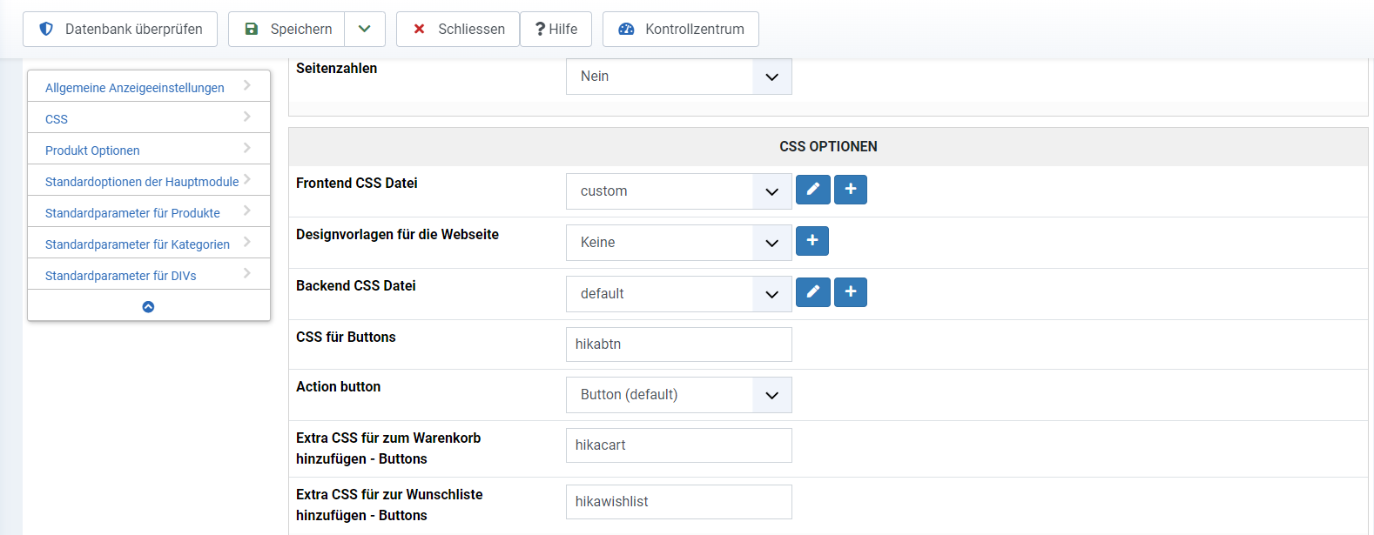Open Standardparameter für Kategorien section

point(138,244)
